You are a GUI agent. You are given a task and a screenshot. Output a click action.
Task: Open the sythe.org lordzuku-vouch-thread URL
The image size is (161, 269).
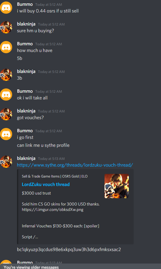coord(75,165)
